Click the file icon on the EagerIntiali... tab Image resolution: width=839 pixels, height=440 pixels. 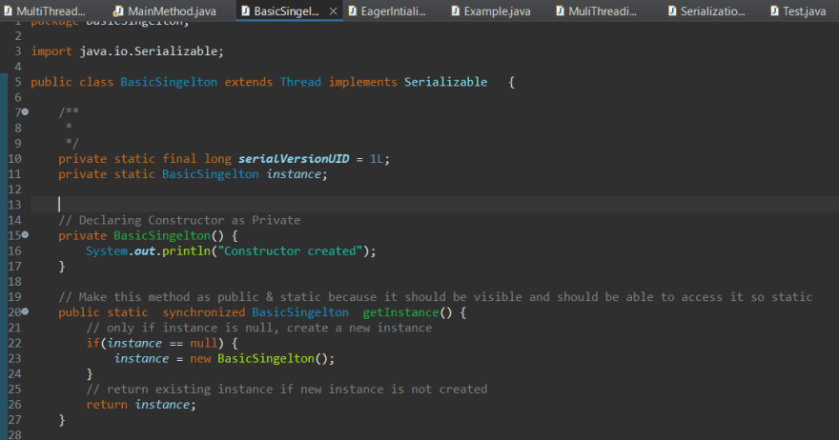pyautogui.click(x=353, y=10)
